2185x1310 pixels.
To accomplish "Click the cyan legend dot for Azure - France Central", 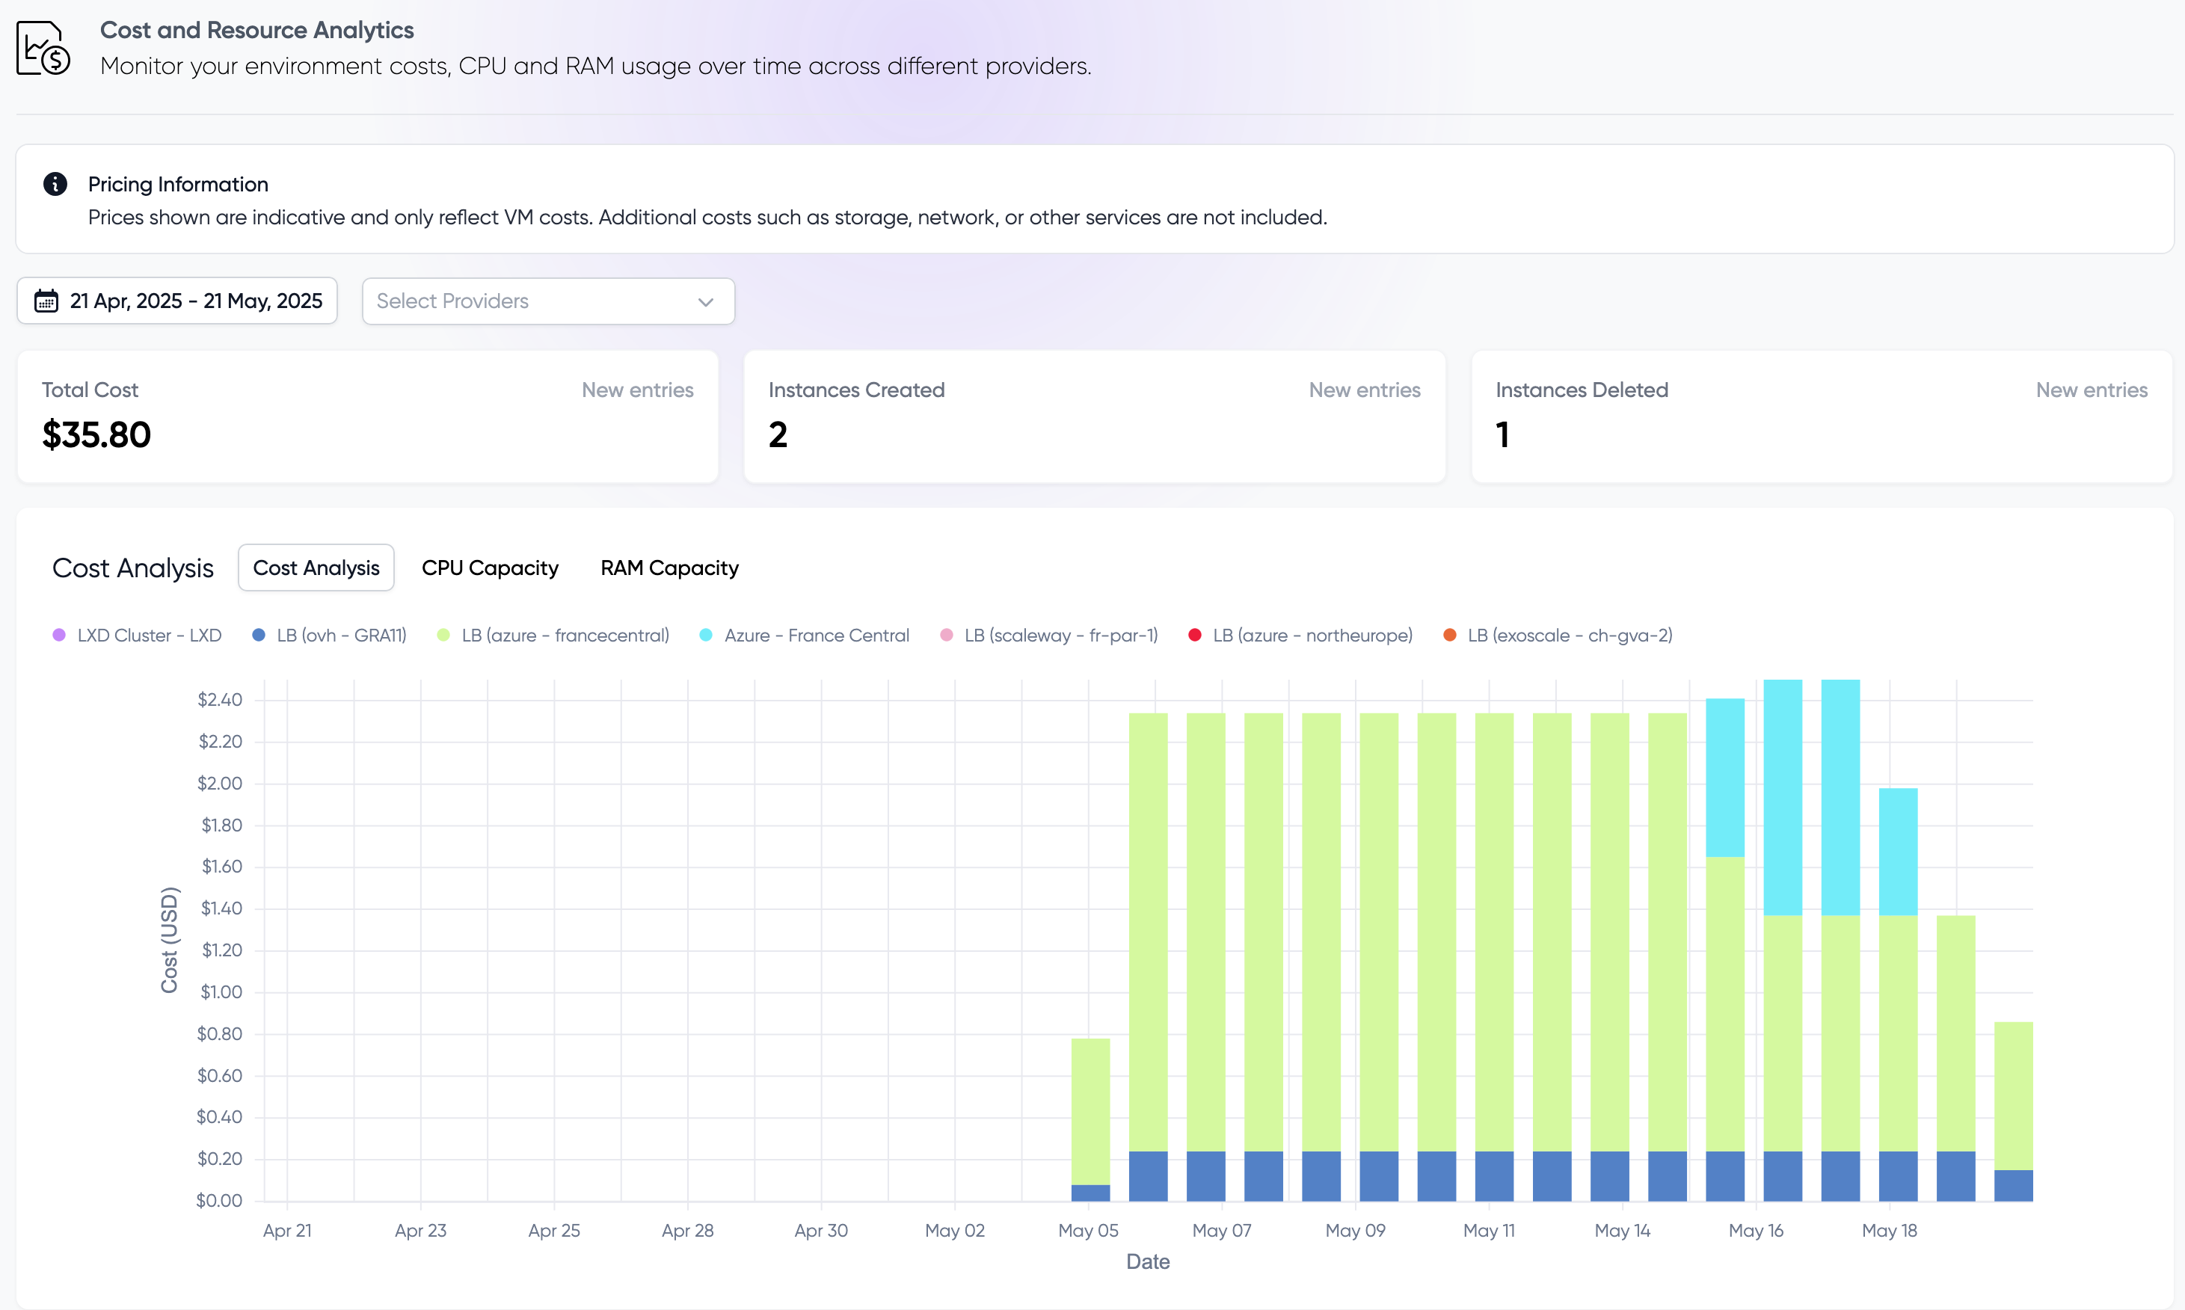I will point(705,635).
